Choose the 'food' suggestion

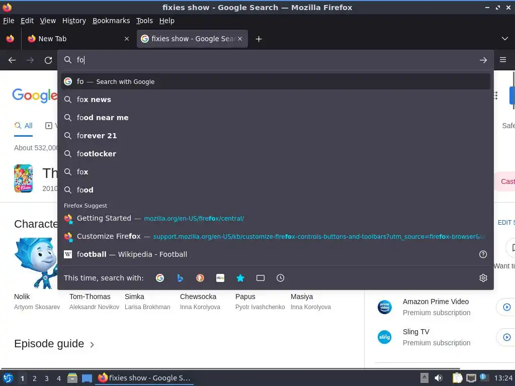click(276, 189)
